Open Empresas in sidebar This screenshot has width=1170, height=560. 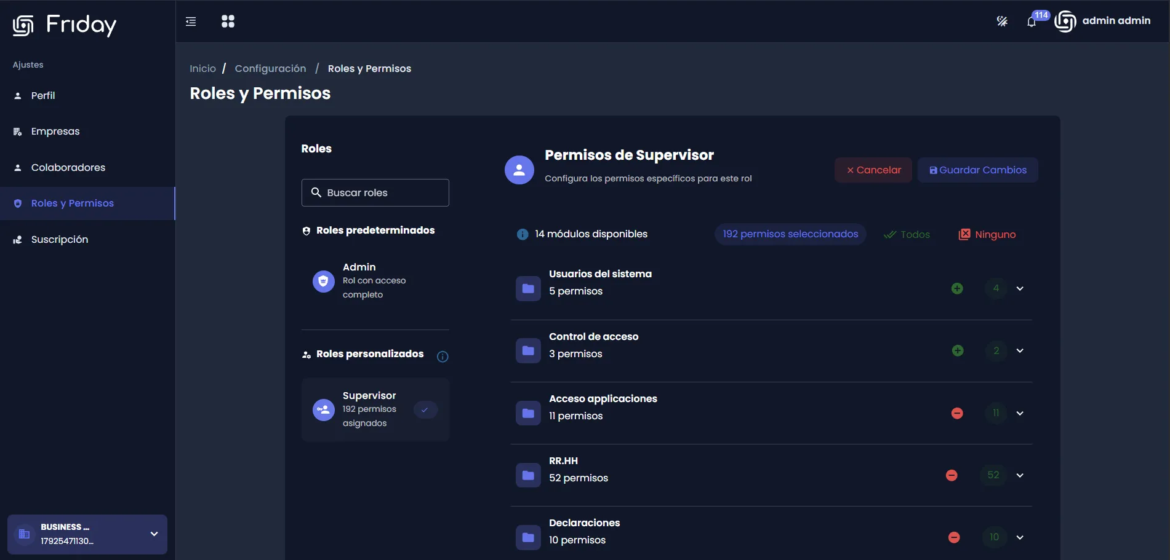pos(87,132)
